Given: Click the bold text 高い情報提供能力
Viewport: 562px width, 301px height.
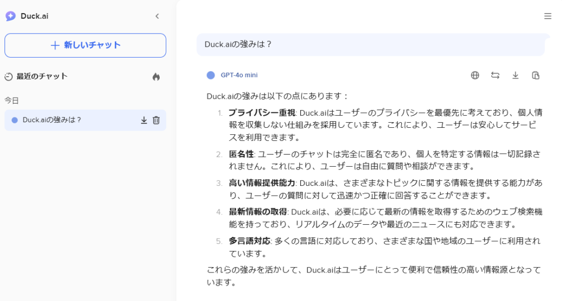Looking at the screenshot, I should pos(262,183).
